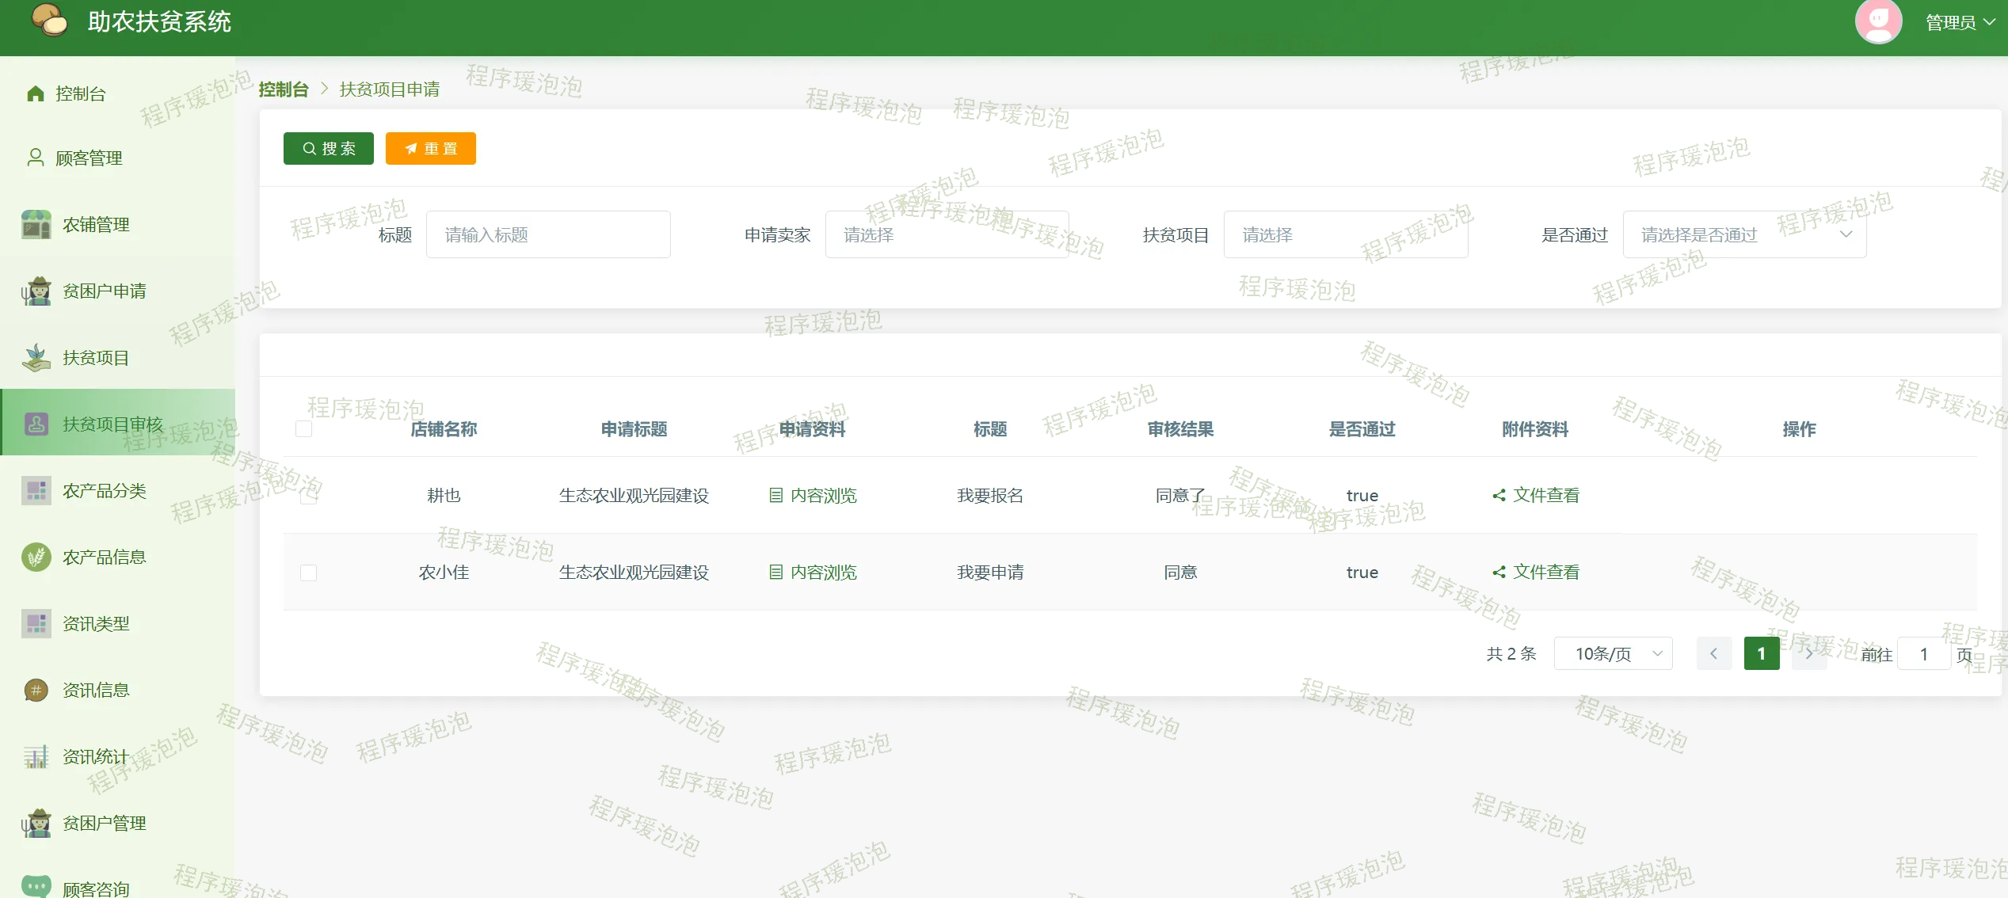Click the 农铺管理 shop icon in sidebar

pos(36,225)
